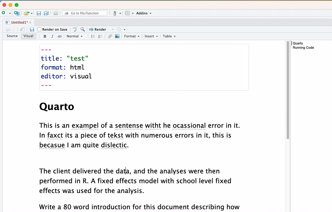The height and width of the screenshot is (212, 332).
Task: Jump to Quarto in the outline
Action: (298, 43)
